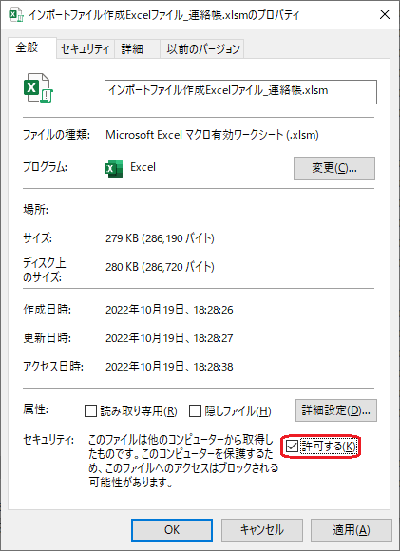Click the size value 279 KB (286,190 バイト)

160,238
